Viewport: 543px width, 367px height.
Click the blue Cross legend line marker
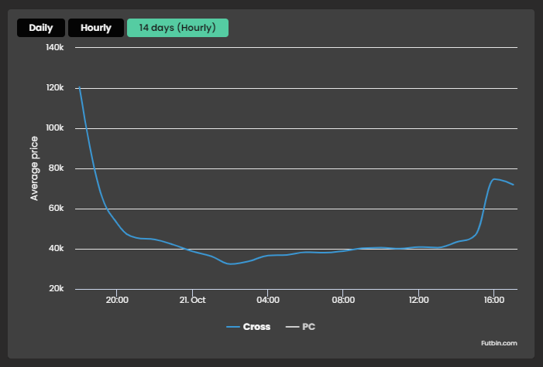pyautogui.click(x=233, y=327)
